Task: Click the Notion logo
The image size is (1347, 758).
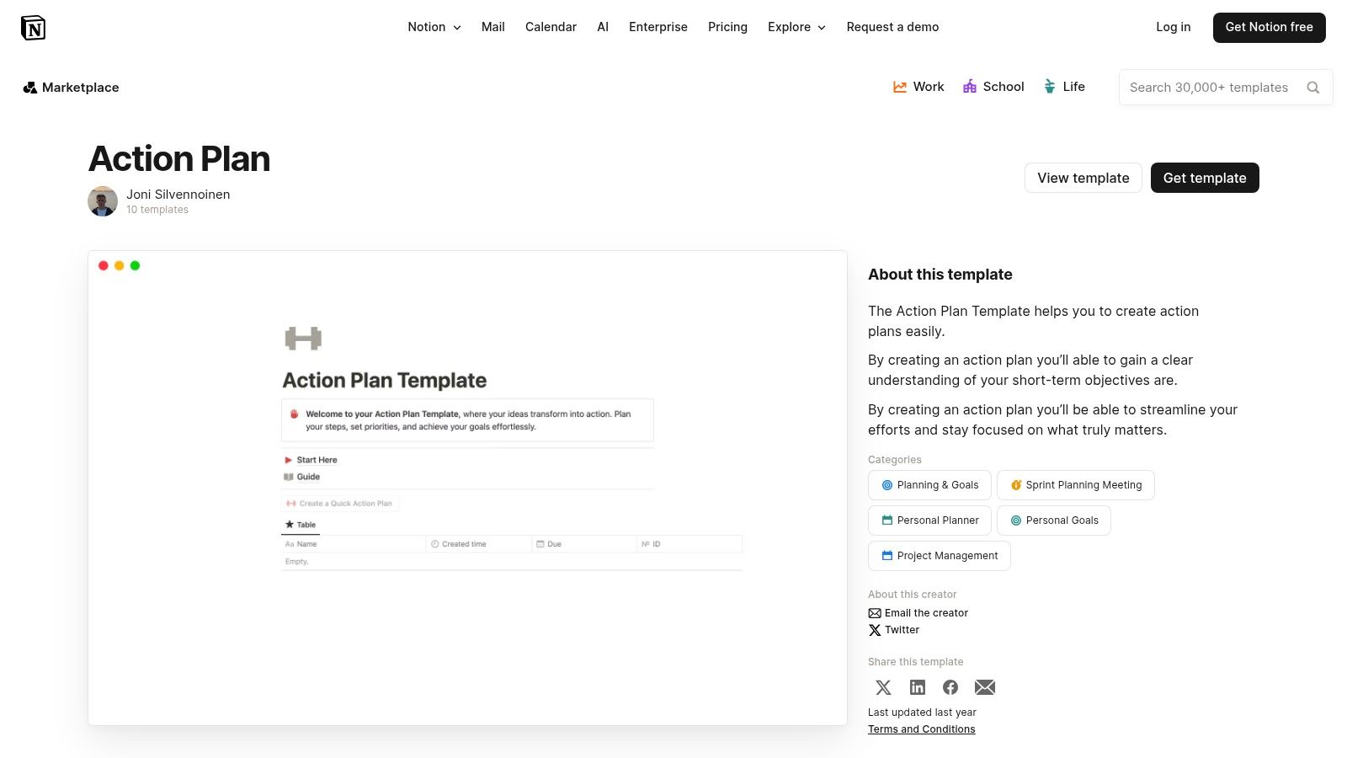Action: tap(34, 27)
